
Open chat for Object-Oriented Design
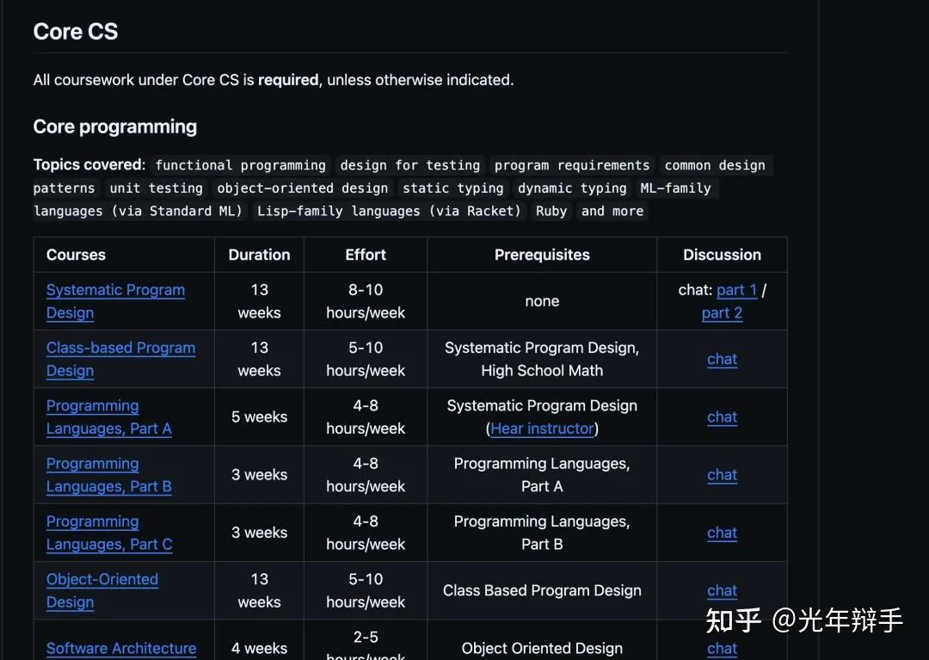coord(722,590)
